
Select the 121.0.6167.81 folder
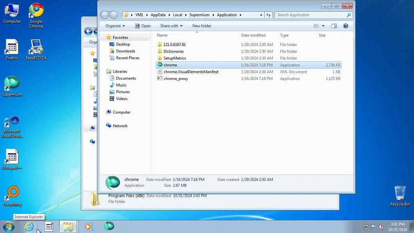click(175, 45)
